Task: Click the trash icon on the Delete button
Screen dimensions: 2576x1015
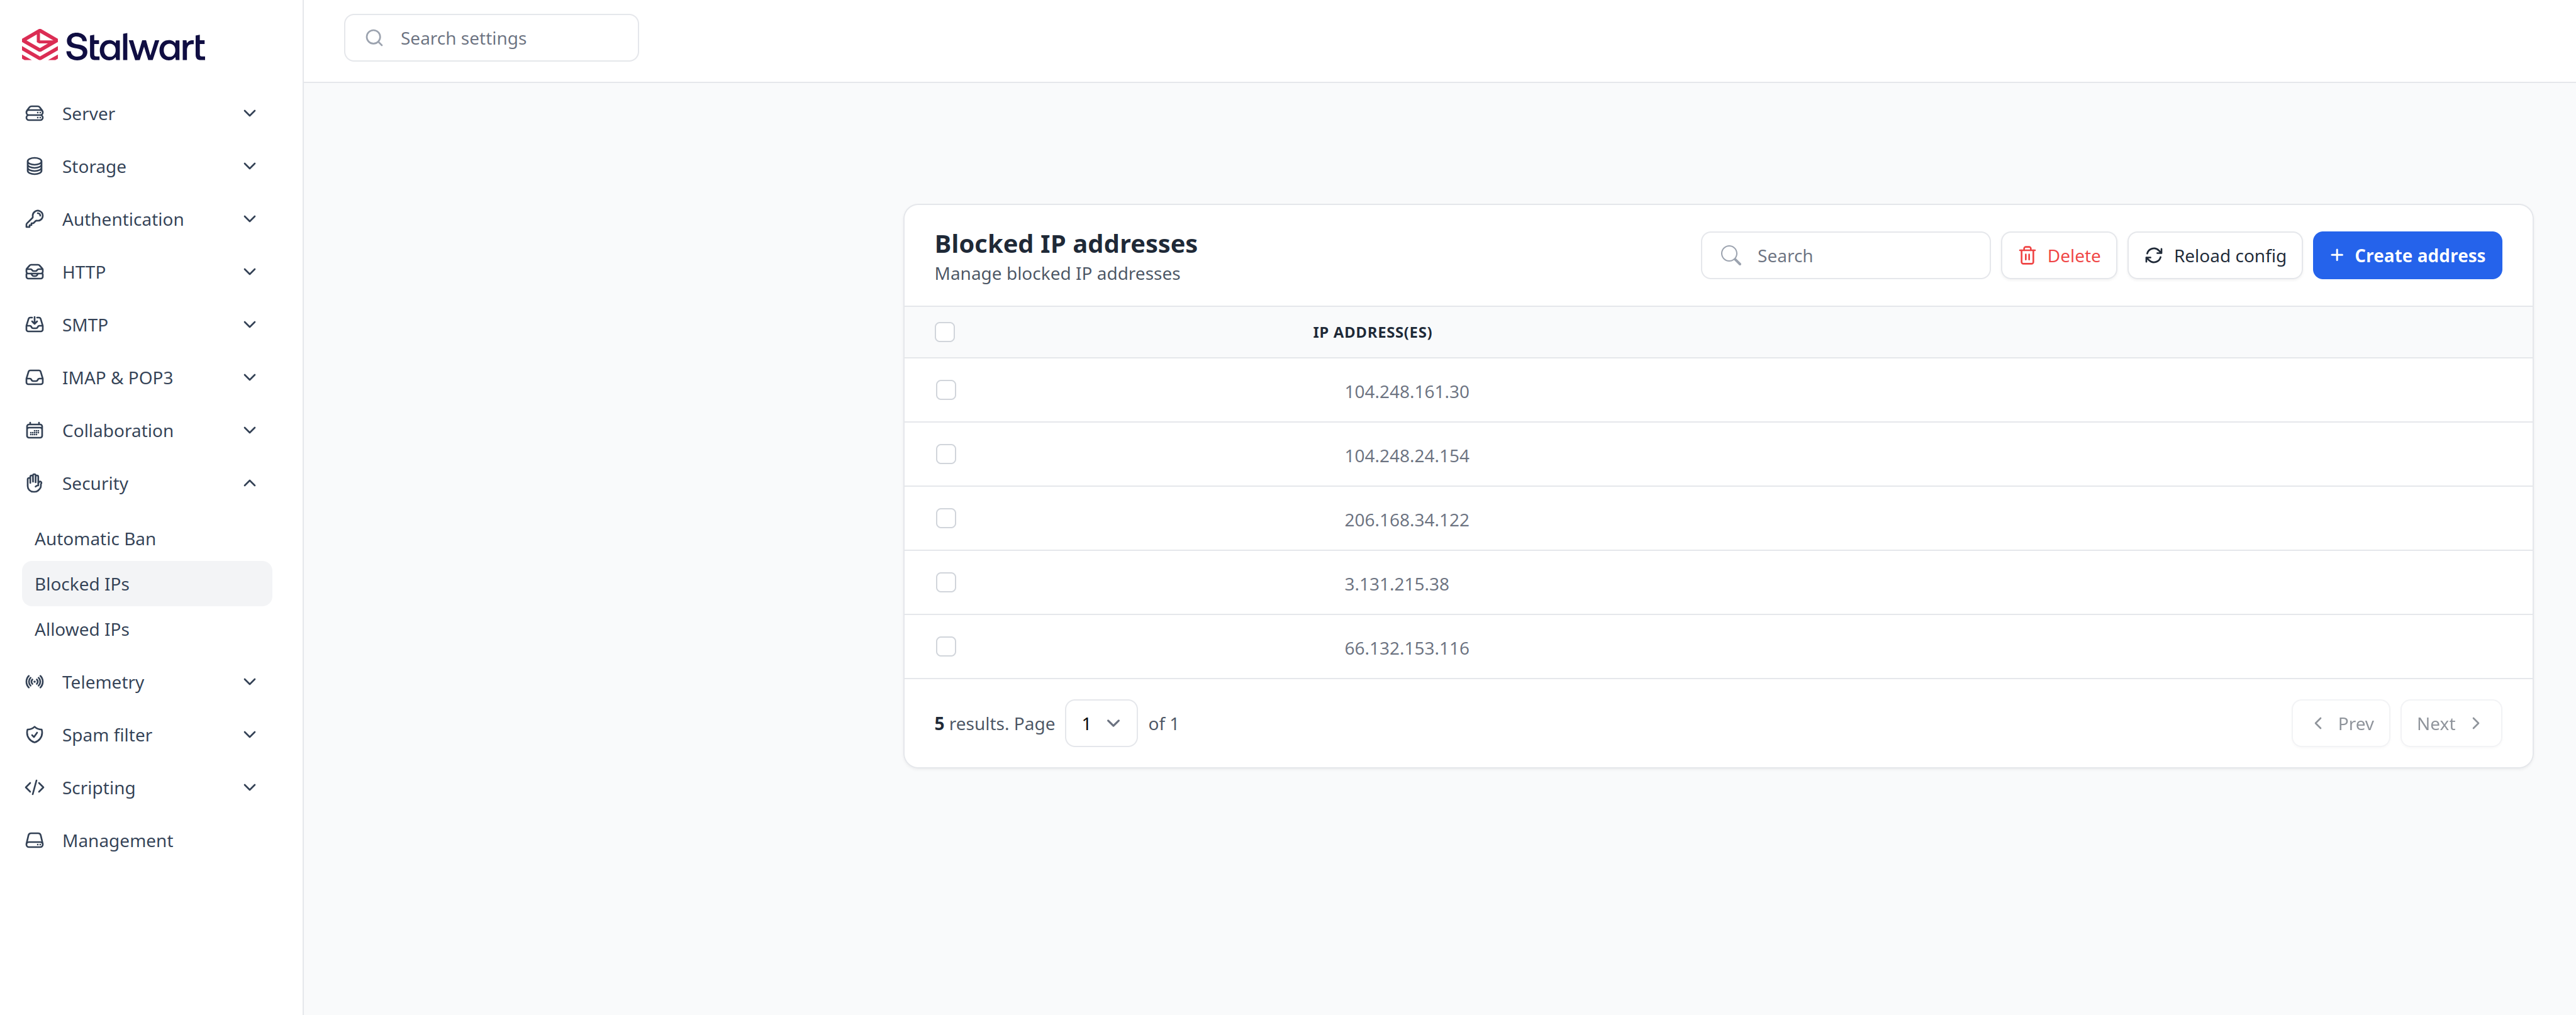Action: coord(2027,255)
